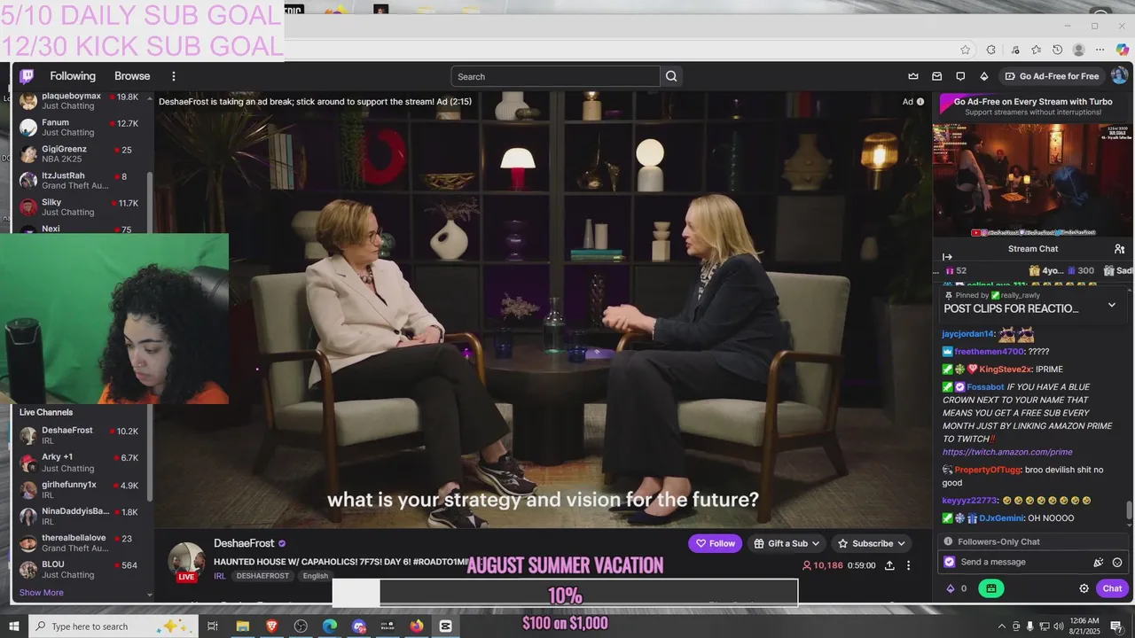Click the purple Chat send button

click(1112, 588)
